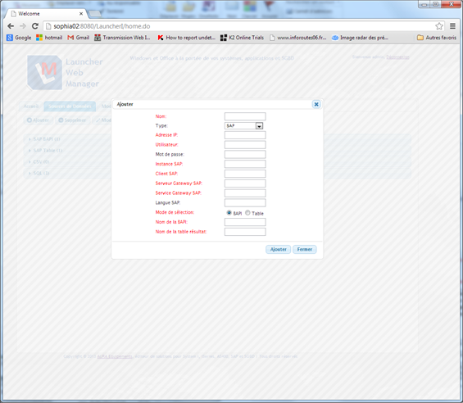Open the Chrome menu hamburger icon
The width and height of the screenshot is (463, 403).
pos(452,26)
